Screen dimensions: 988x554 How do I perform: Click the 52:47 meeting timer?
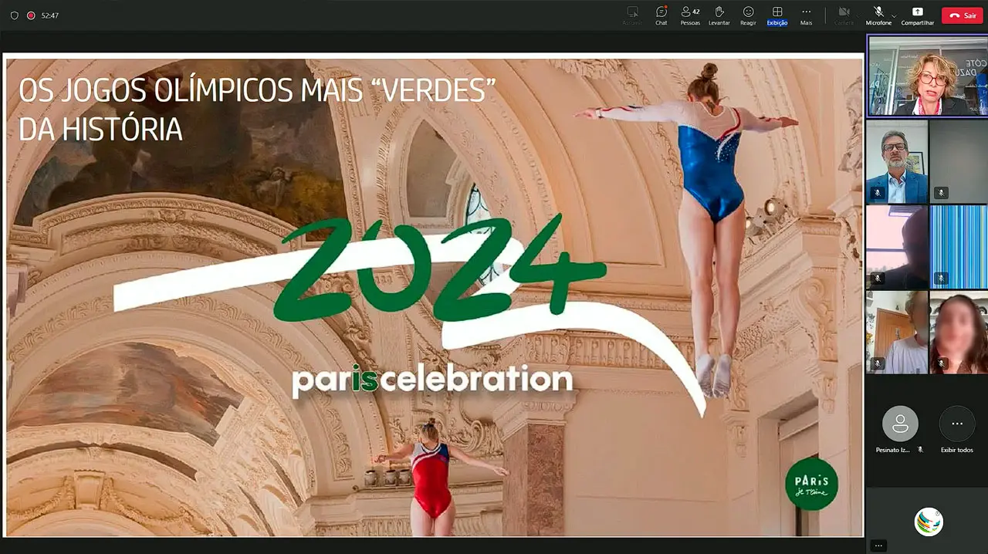50,15
